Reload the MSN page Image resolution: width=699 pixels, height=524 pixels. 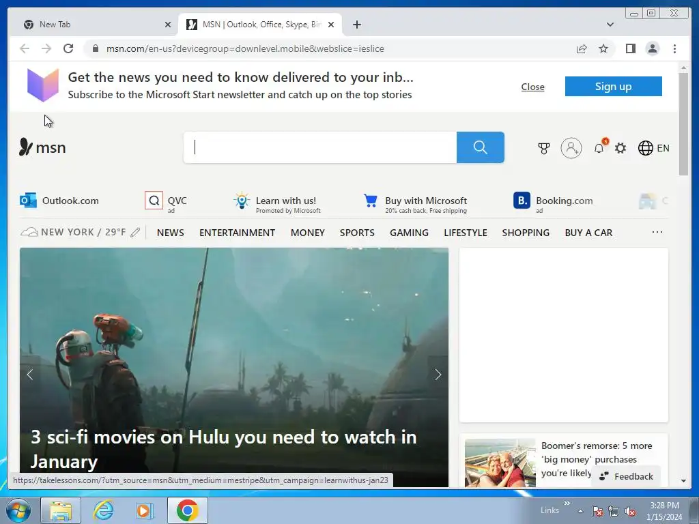pos(68,48)
